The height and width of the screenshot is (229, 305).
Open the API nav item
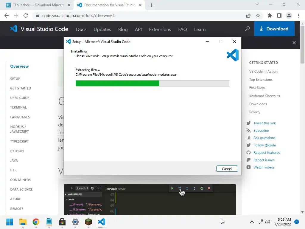(x=138, y=30)
